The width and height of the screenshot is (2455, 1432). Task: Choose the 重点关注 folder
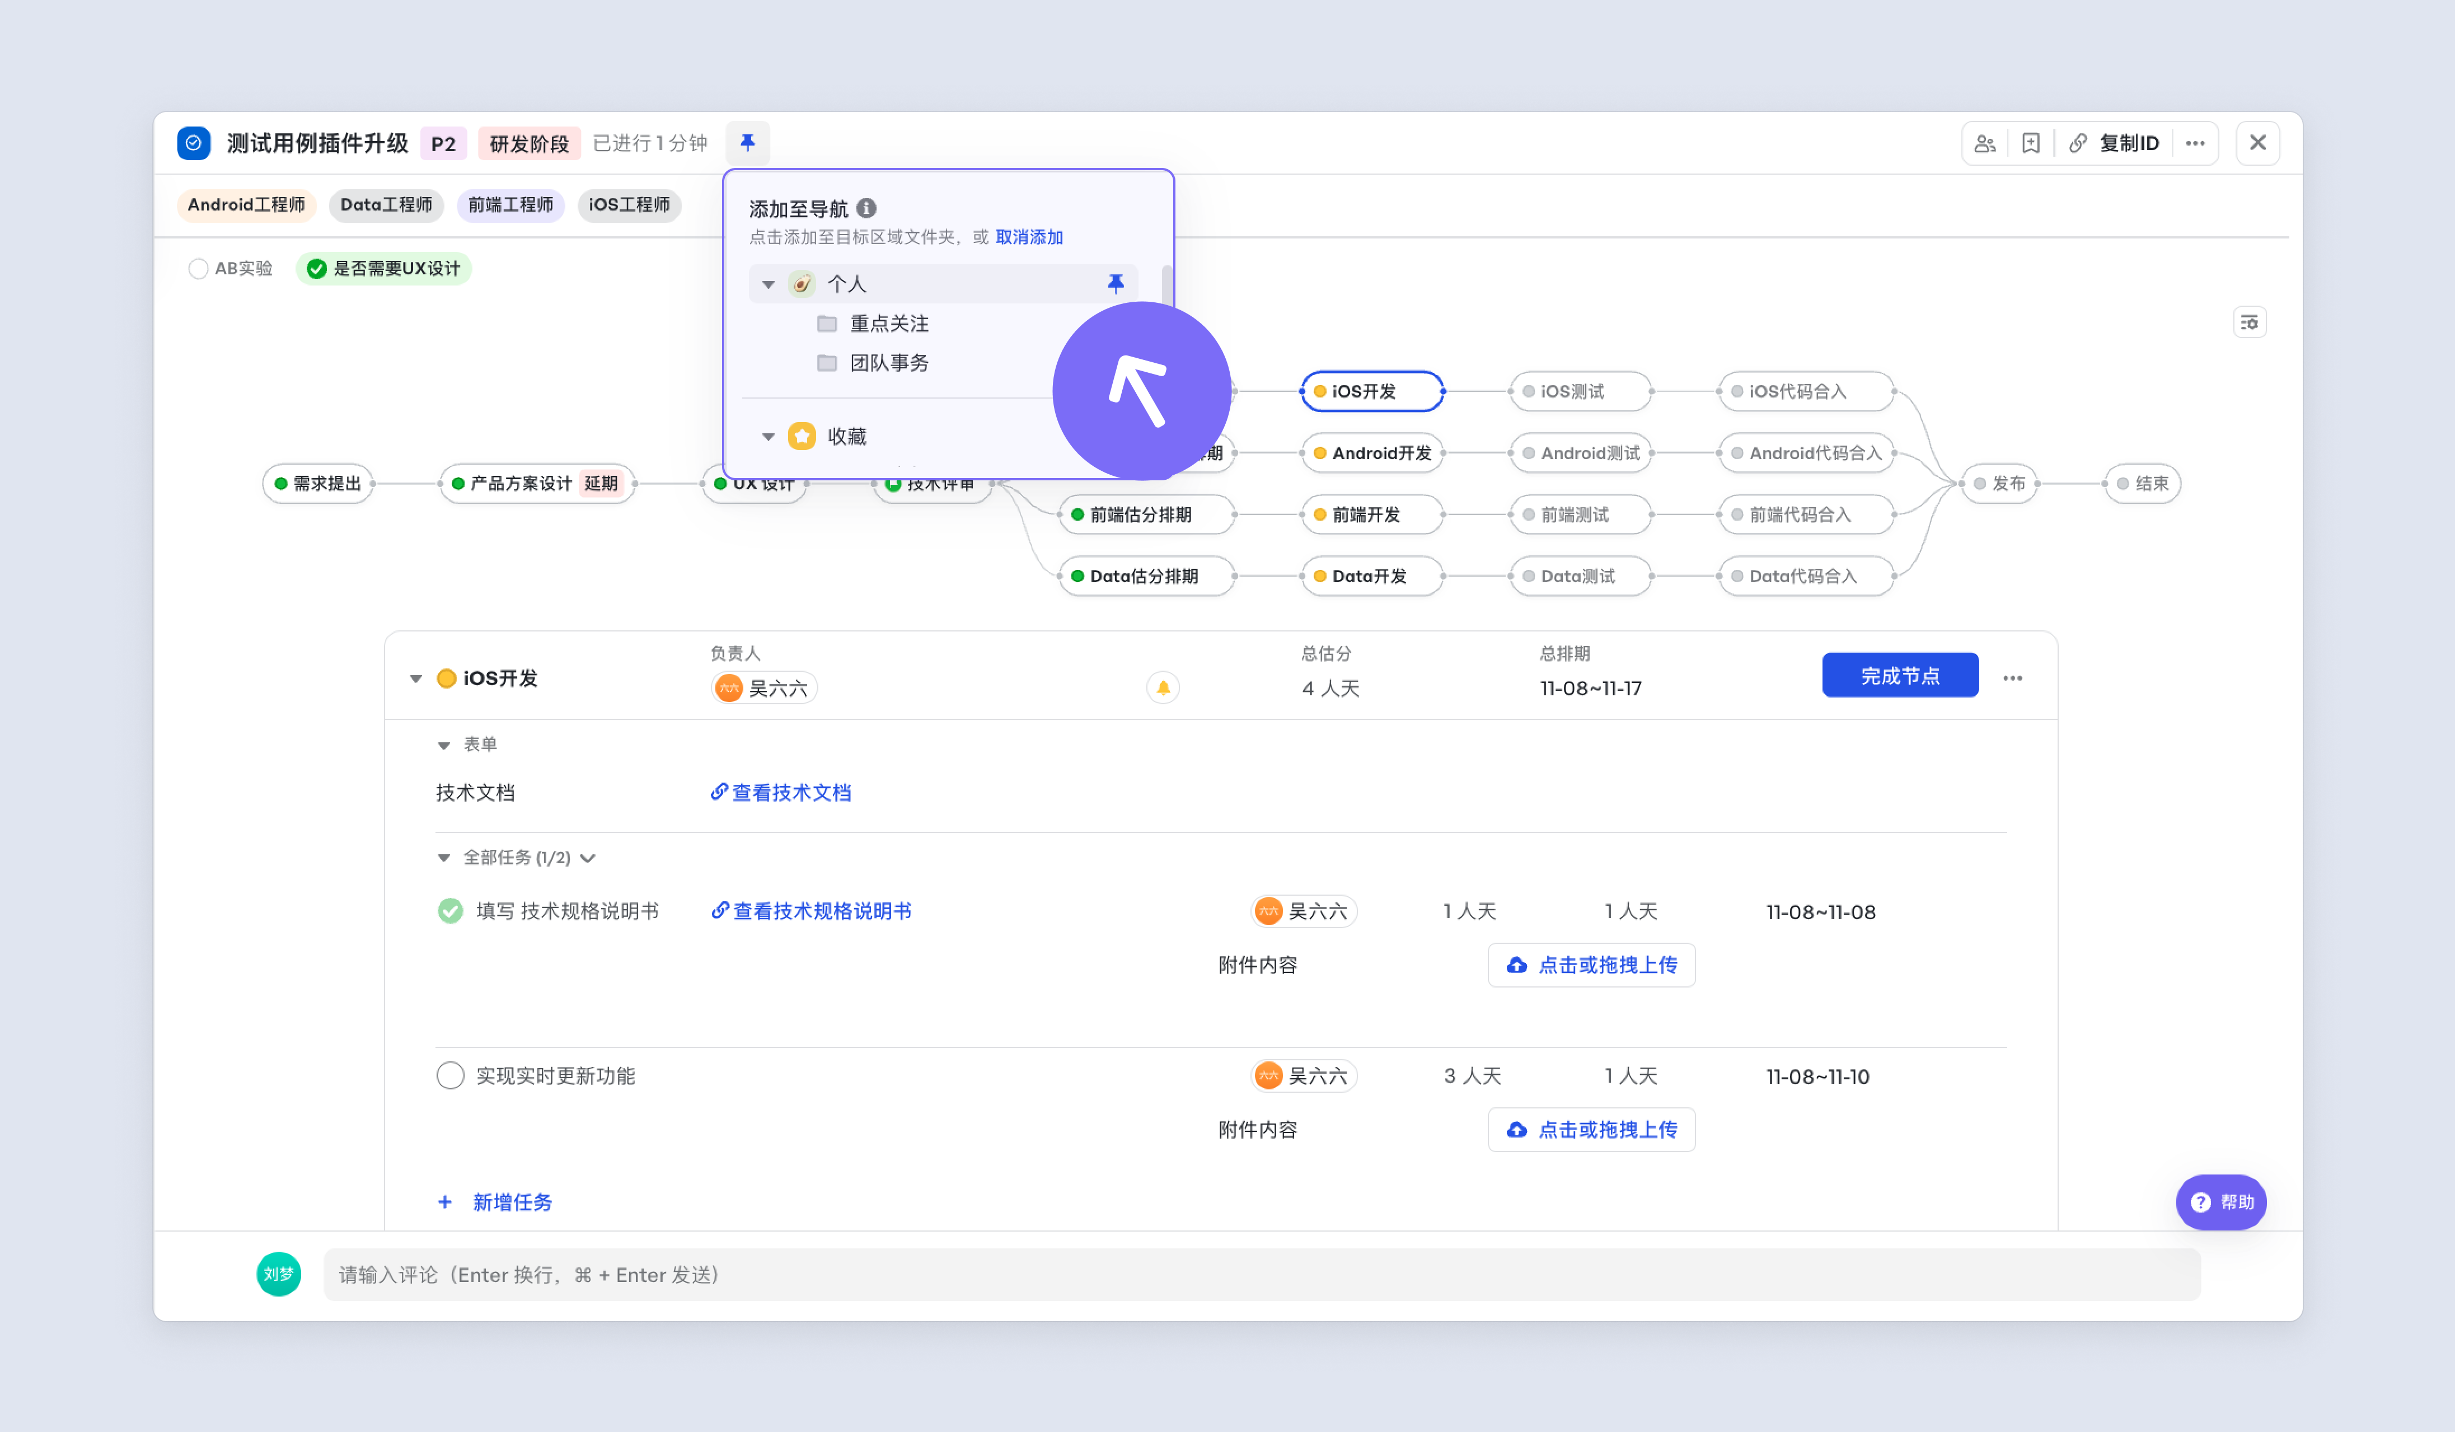[888, 324]
